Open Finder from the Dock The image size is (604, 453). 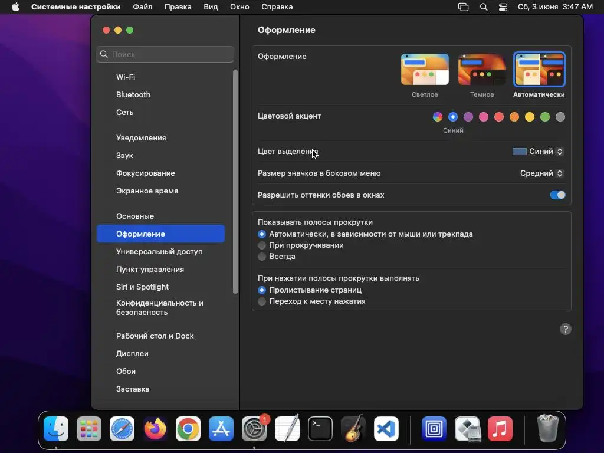pyautogui.click(x=56, y=429)
